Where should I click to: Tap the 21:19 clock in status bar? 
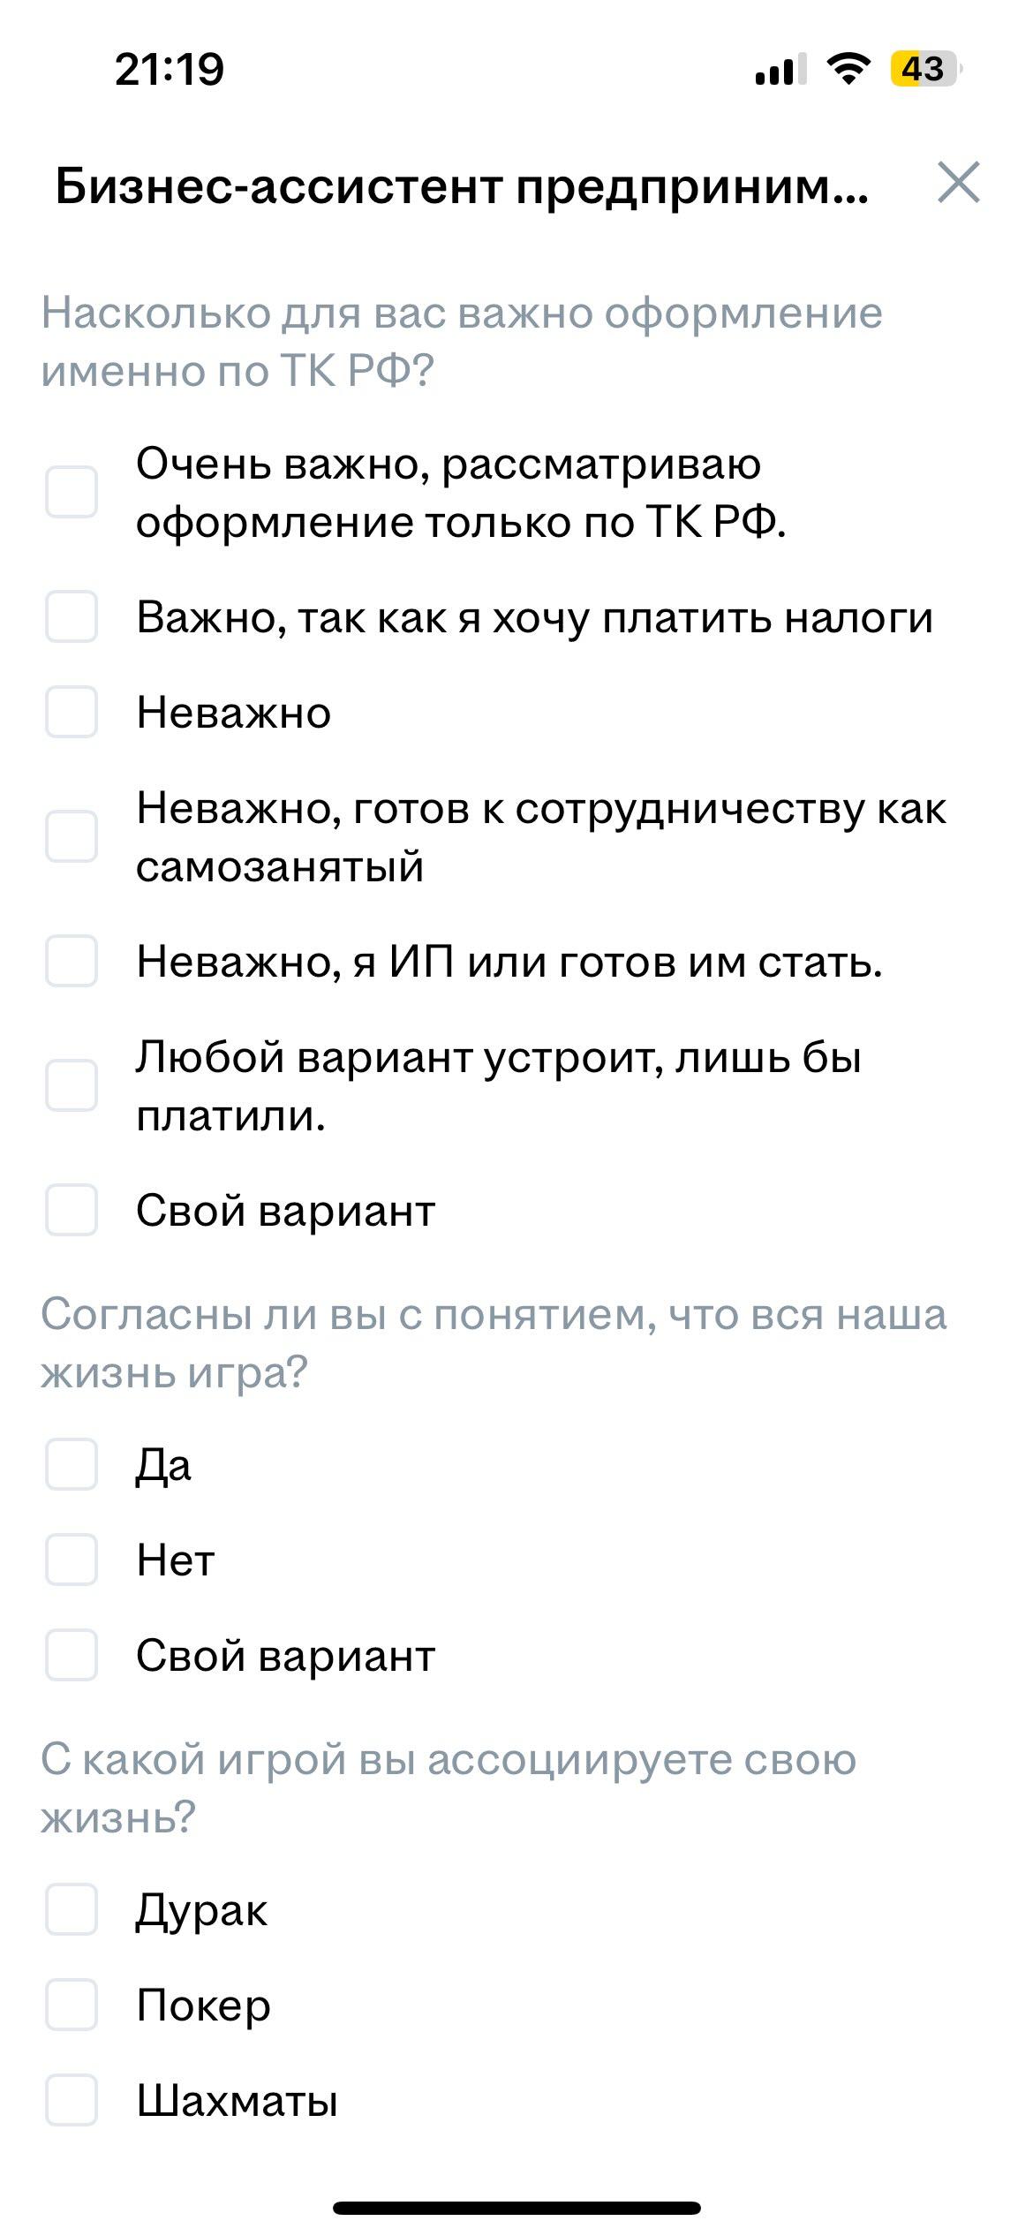[170, 69]
